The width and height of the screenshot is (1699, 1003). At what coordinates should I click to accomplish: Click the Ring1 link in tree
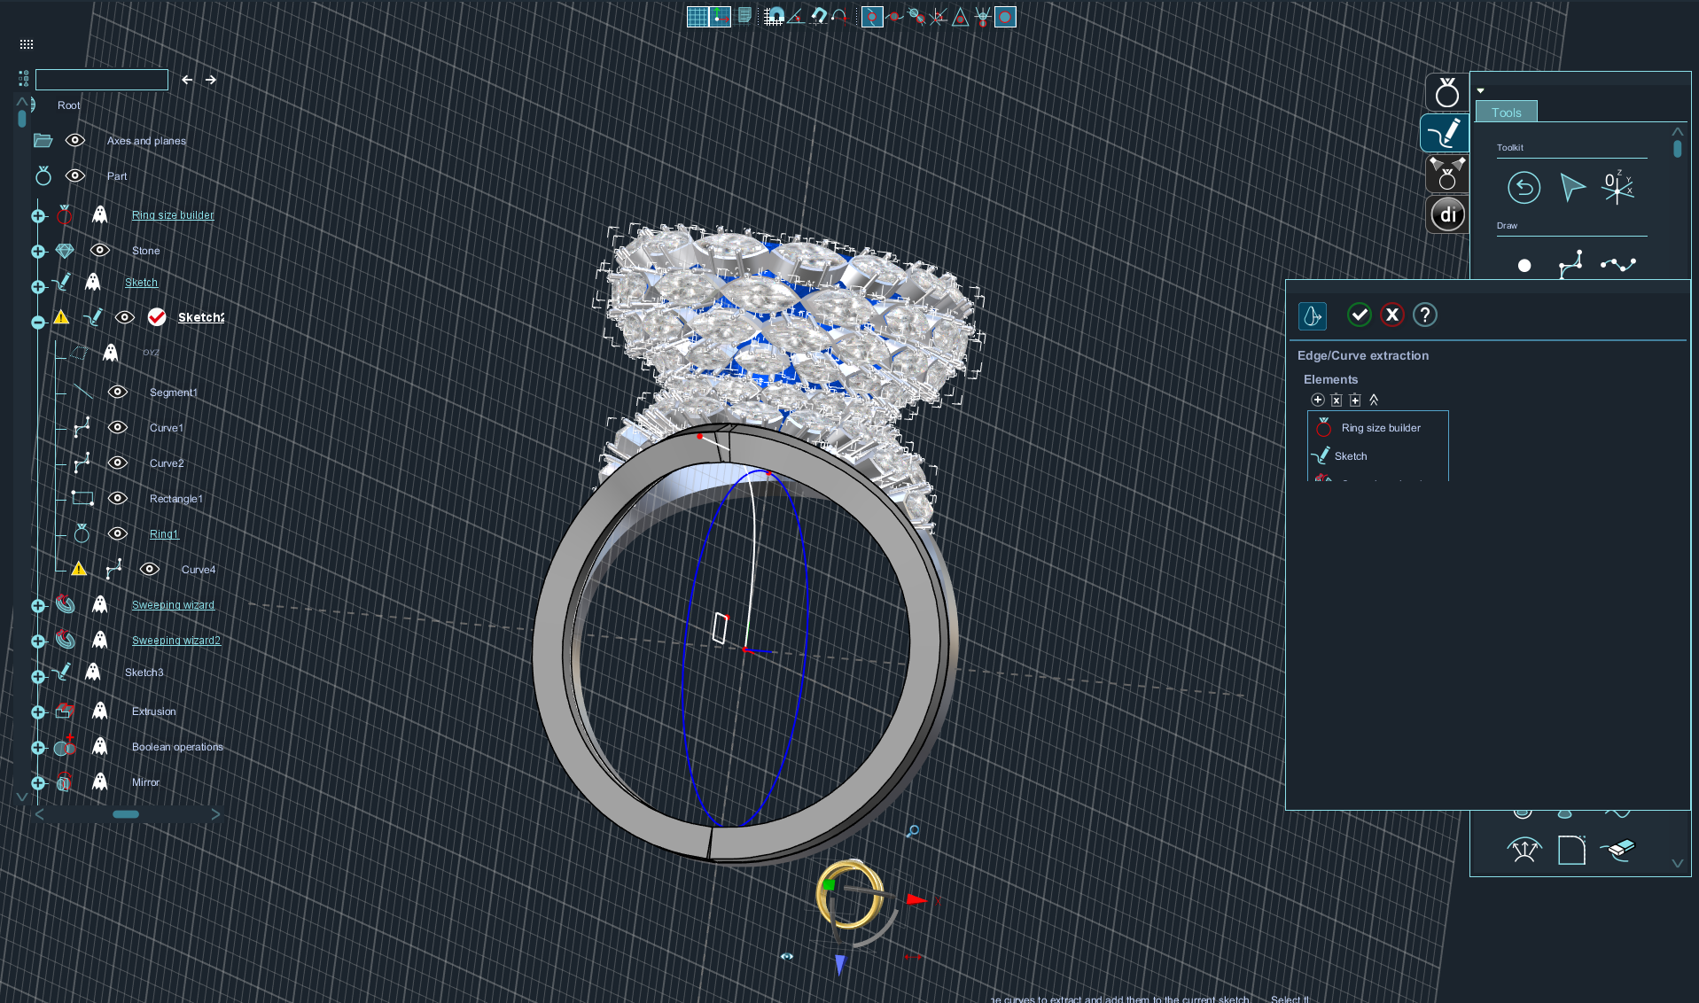(x=164, y=534)
